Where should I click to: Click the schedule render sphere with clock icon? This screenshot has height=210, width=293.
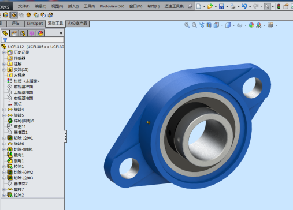click(43, 15)
